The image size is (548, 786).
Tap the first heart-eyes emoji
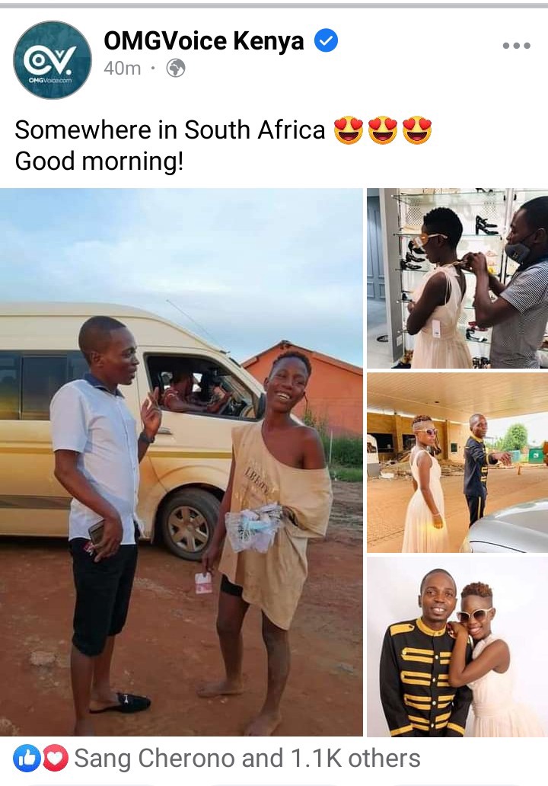(x=348, y=130)
